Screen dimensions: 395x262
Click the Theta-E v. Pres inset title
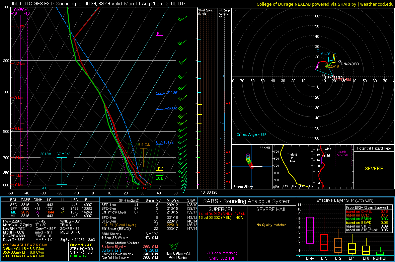coord(292,158)
